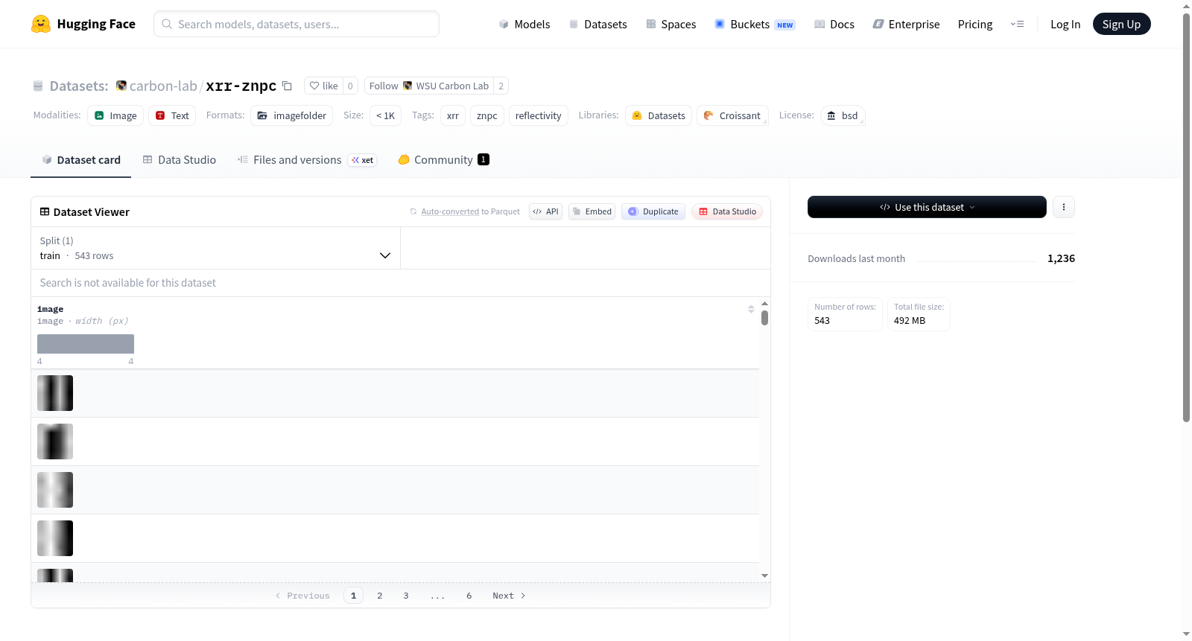Screen dimensions: 1192x641
Task: Open Models in the top navigation
Action: (x=524, y=24)
